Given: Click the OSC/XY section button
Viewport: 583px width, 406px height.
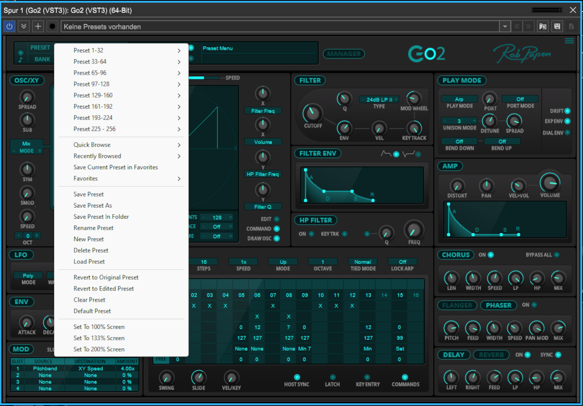Looking at the screenshot, I should (x=27, y=81).
